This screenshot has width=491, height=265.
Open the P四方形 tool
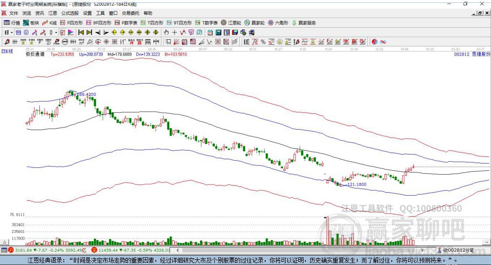click(x=71, y=23)
